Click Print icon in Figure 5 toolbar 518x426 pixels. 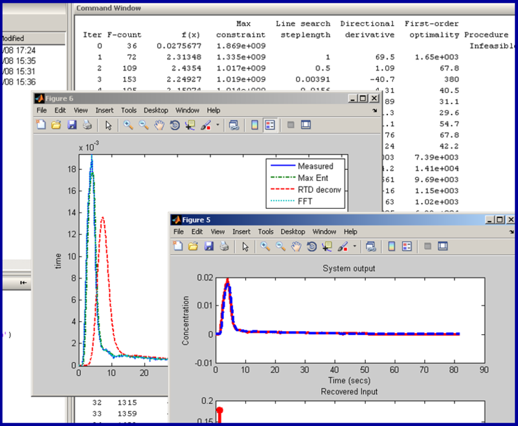224,246
